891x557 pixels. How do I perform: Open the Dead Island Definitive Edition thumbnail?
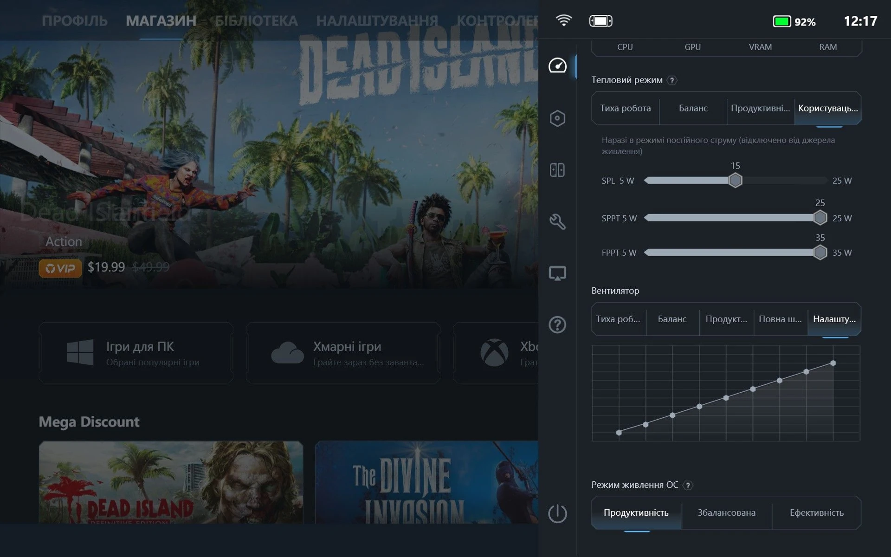click(171, 482)
